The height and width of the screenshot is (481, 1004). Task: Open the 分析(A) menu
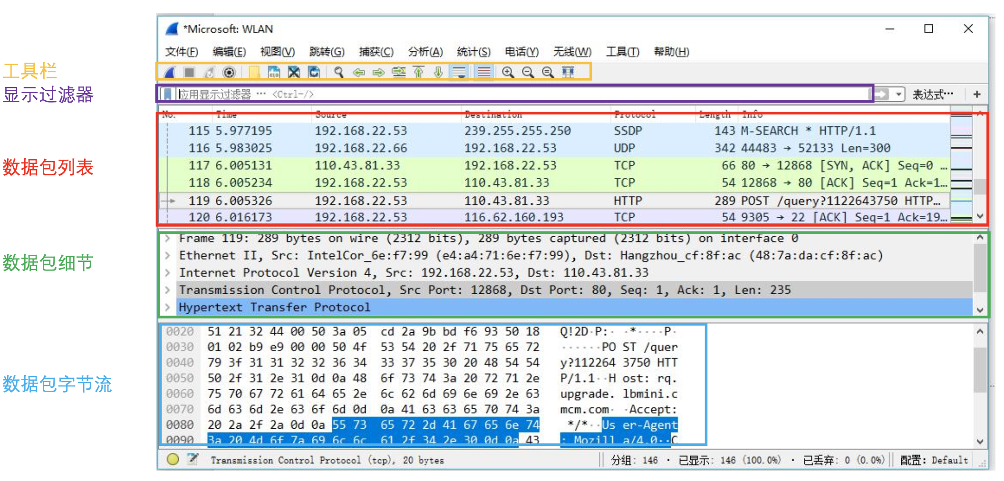(425, 52)
